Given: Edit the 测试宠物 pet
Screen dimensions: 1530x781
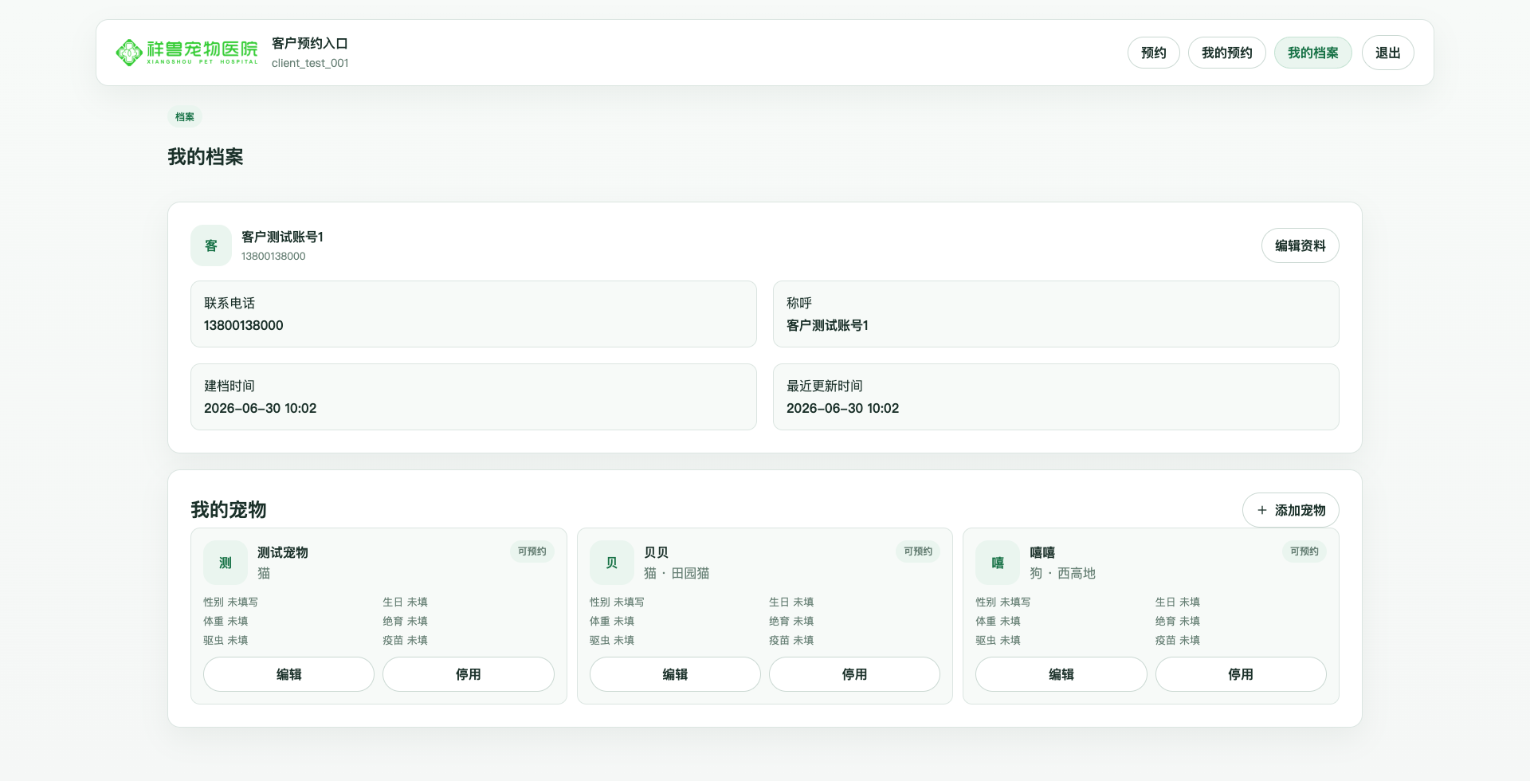Looking at the screenshot, I should 288,674.
